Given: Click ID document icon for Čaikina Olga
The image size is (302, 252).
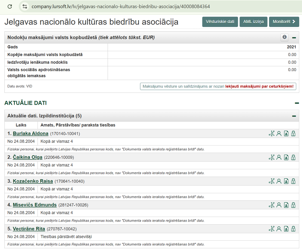Looking at the screenshot, I should pos(286,157).
